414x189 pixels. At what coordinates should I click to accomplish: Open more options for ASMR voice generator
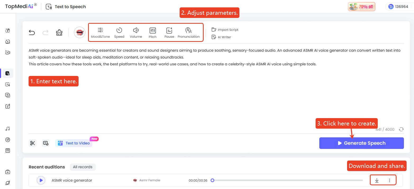389,180
